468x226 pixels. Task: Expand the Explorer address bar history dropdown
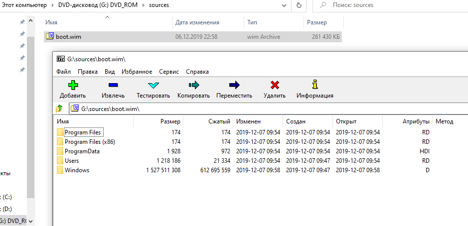[283, 5]
